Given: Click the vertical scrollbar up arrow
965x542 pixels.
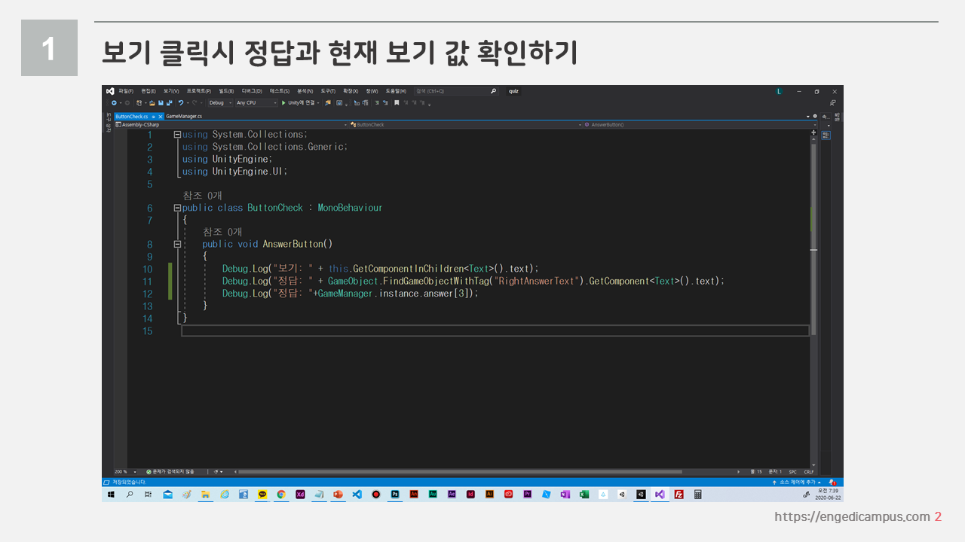Looking at the screenshot, I should [x=813, y=140].
